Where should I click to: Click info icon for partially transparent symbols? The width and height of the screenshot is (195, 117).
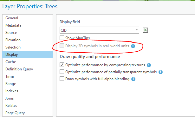(160, 72)
